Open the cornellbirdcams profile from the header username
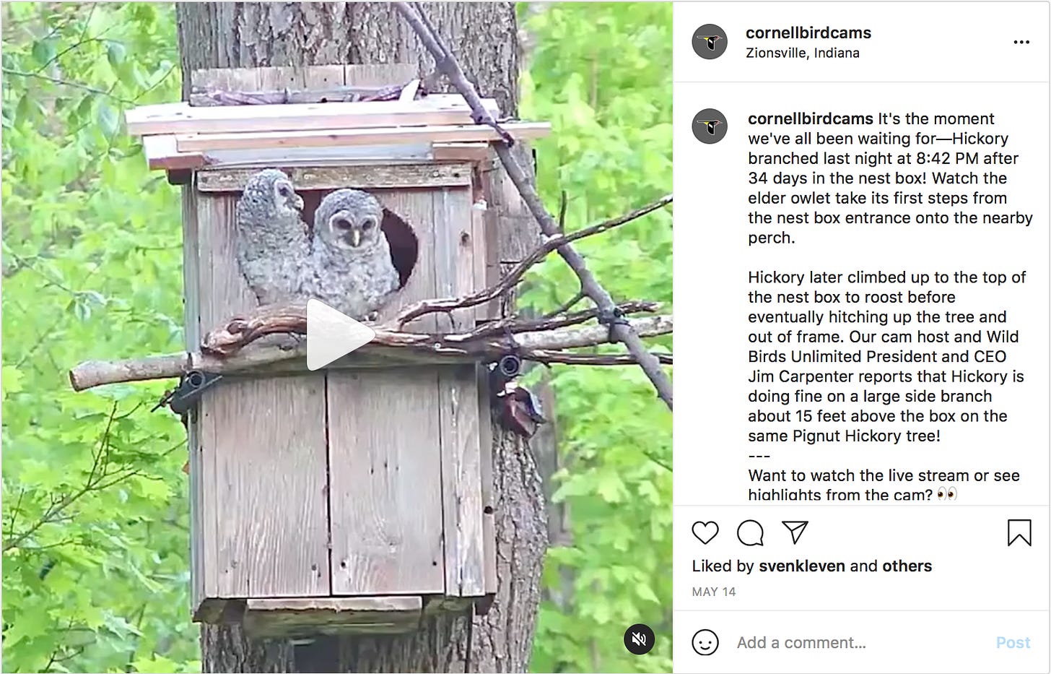Viewport: 1051px width, 674px height. tap(808, 33)
